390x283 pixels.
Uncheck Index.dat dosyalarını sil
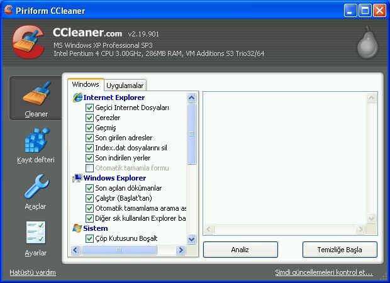89,148
